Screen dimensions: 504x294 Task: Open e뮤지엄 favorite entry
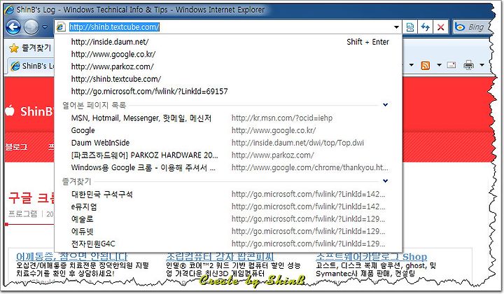coord(228,206)
